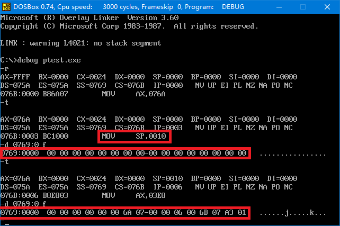Click the '6A 07' bytes in the memory dump

coord(134,212)
